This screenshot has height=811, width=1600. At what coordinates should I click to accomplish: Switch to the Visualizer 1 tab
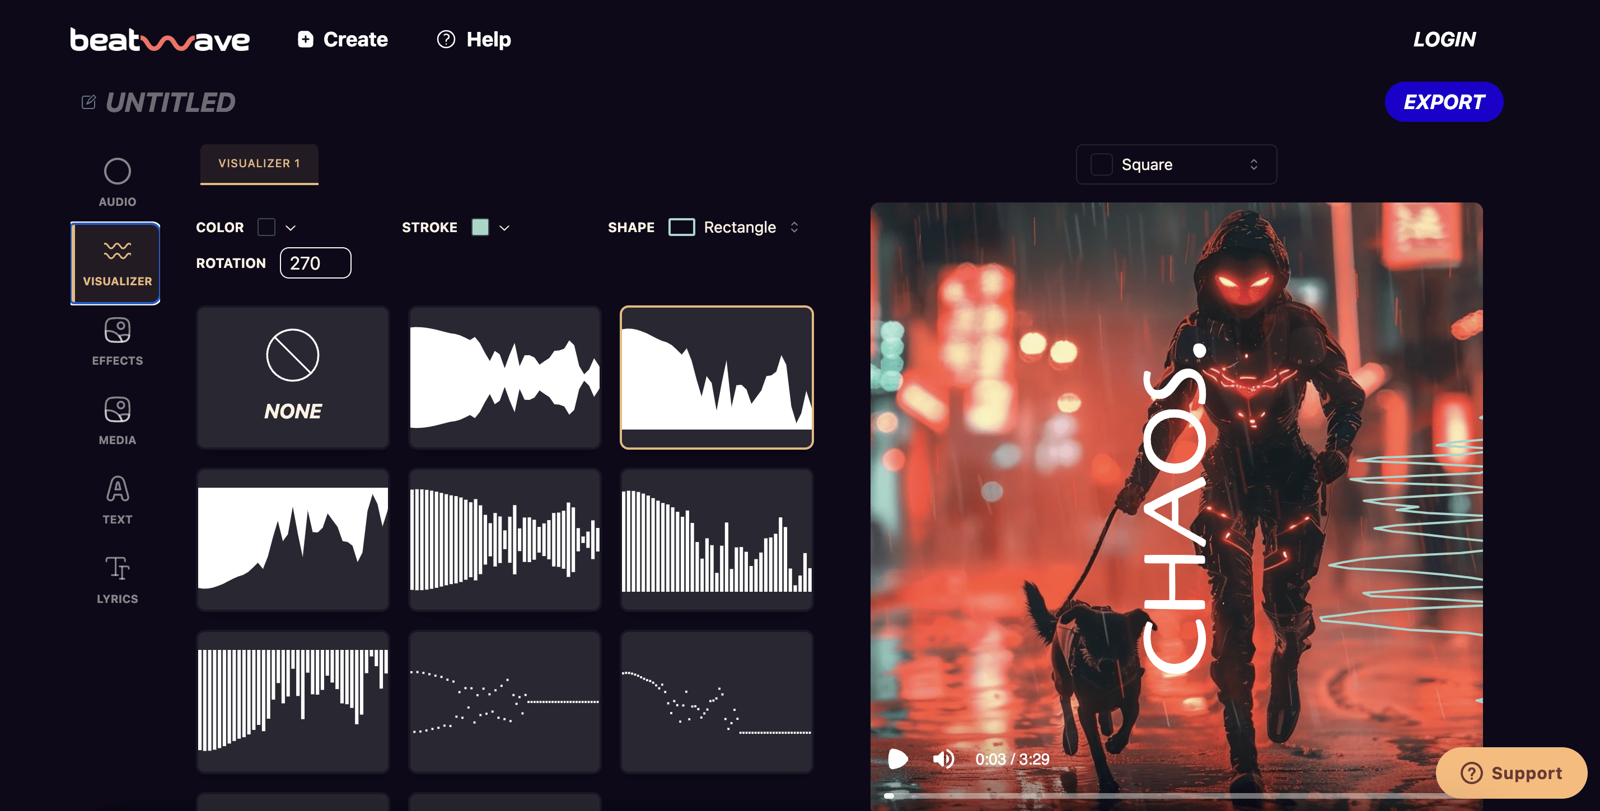coord(259,163)
